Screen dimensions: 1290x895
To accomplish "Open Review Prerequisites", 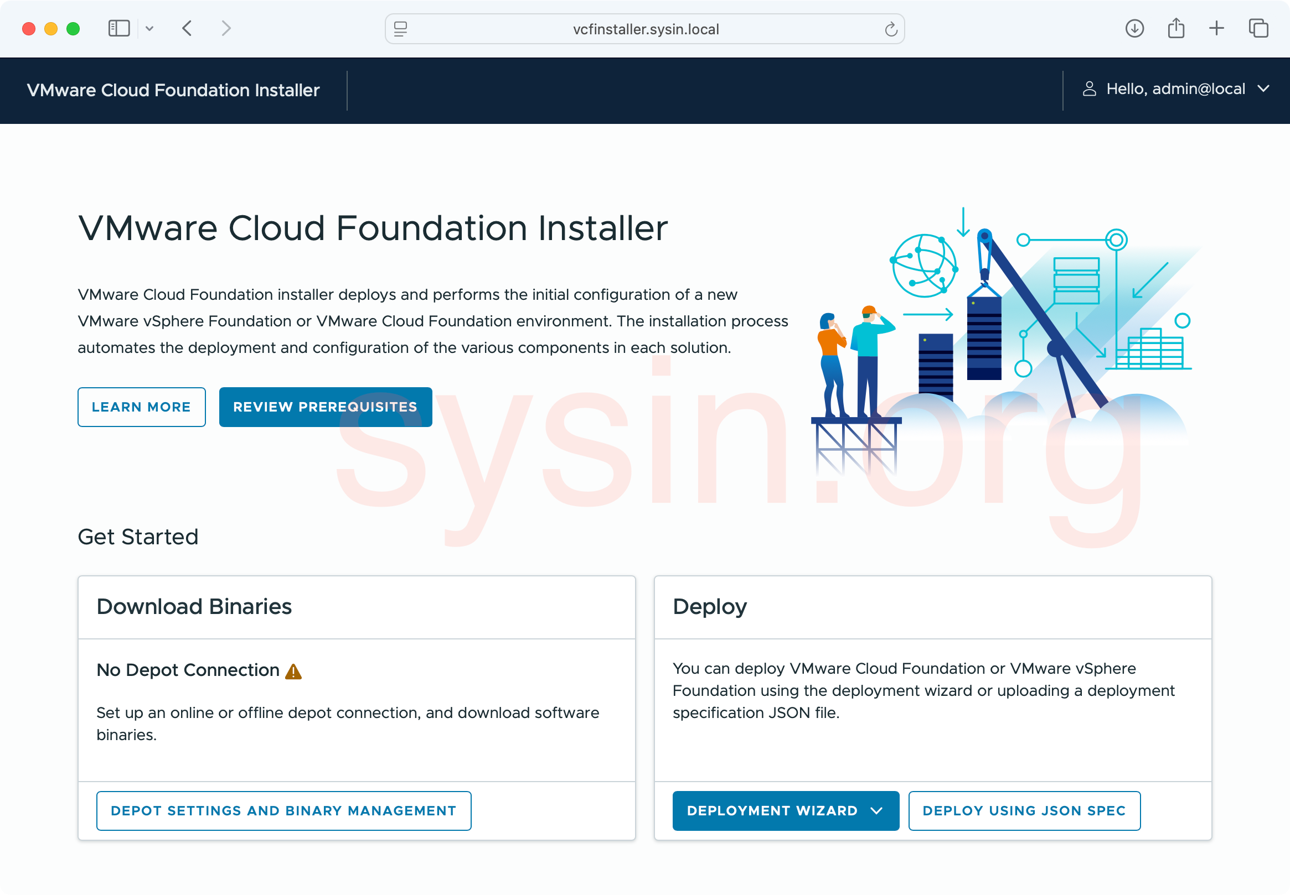I will point(326,407).
